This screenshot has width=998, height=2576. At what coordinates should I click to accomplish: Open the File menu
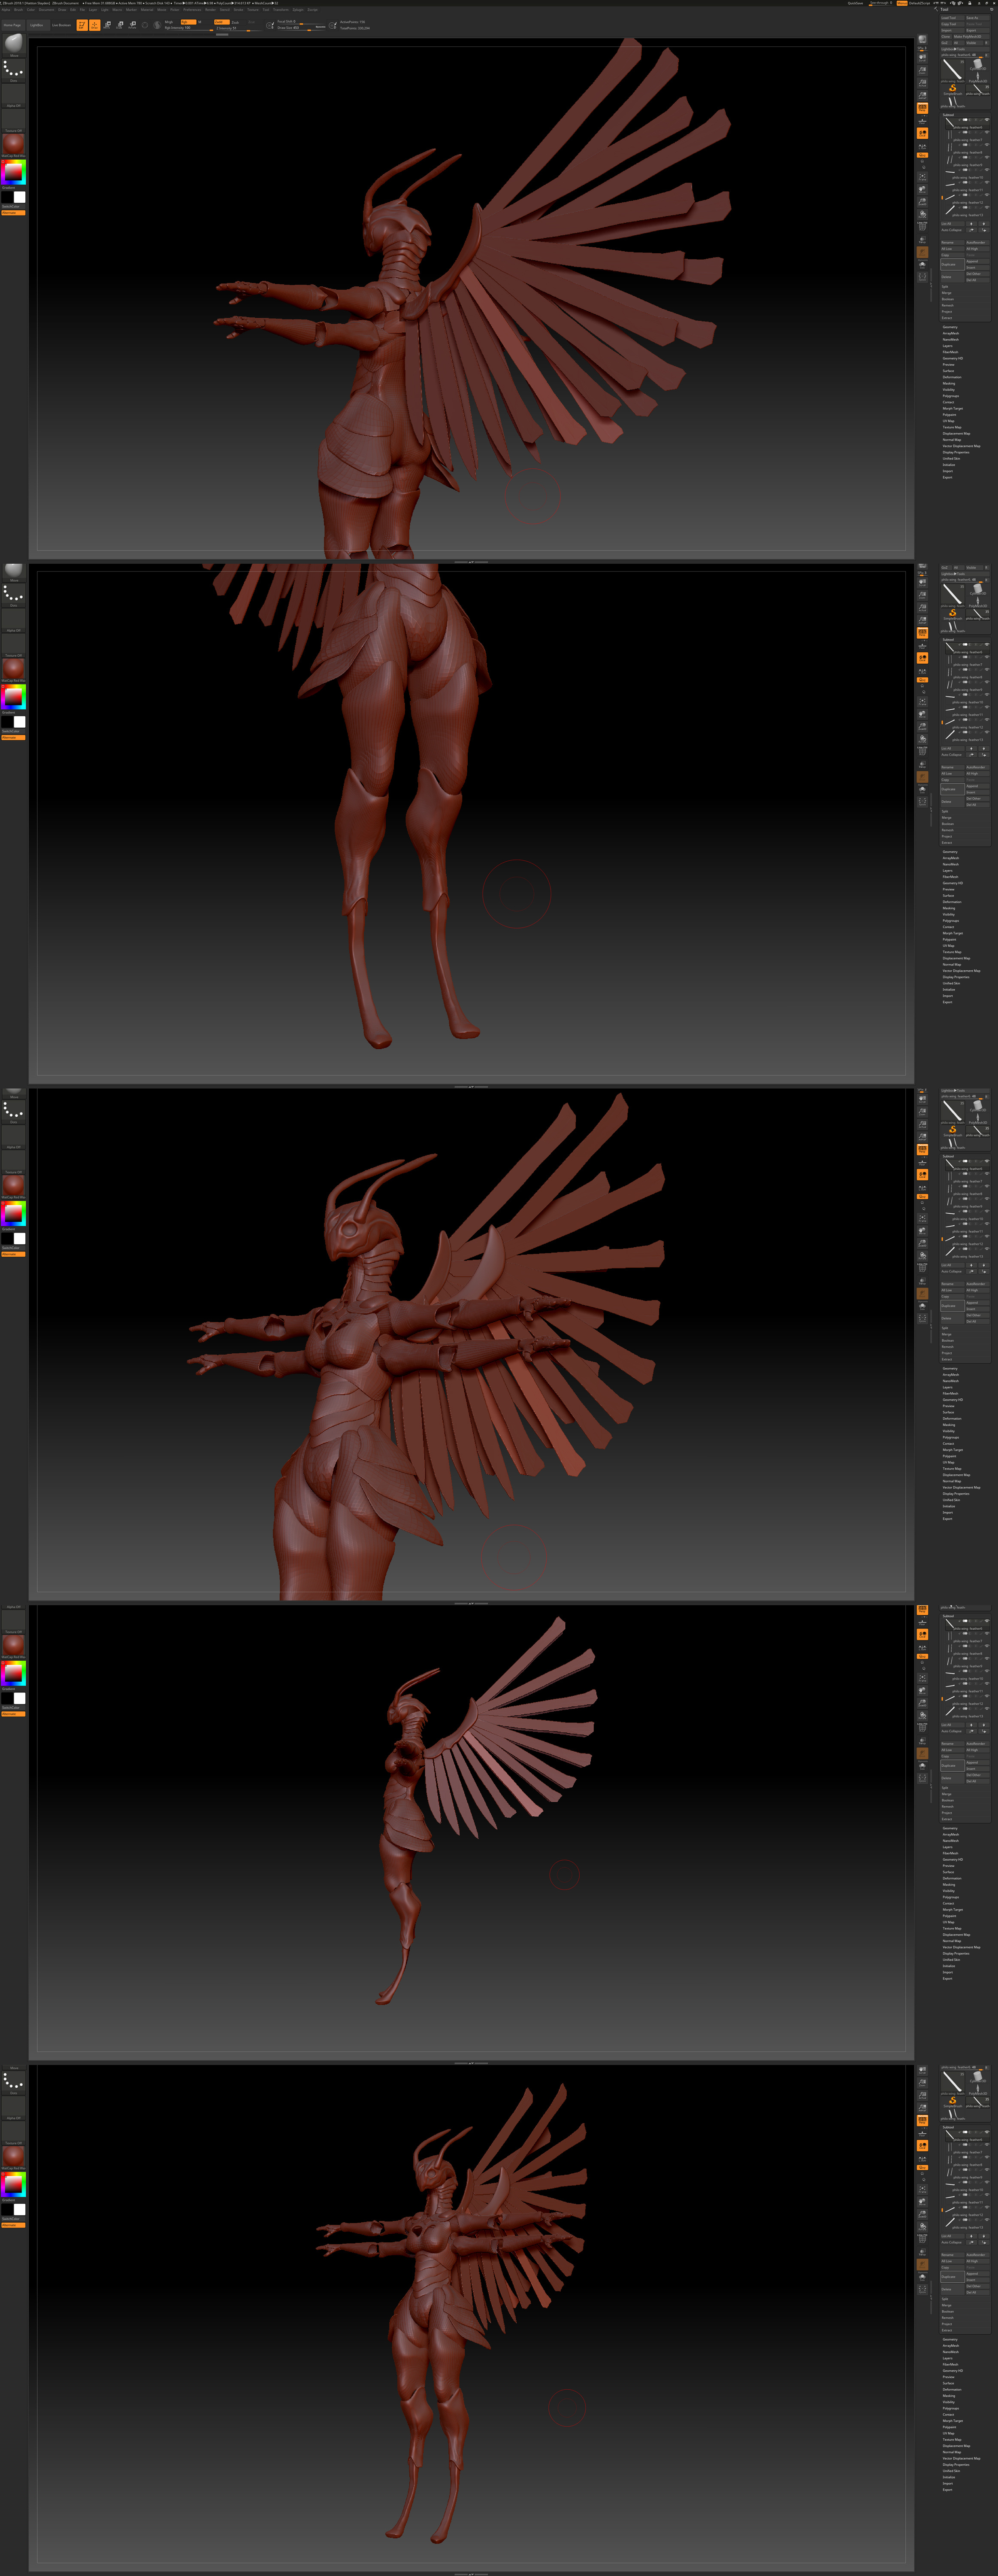coord(83,9)
